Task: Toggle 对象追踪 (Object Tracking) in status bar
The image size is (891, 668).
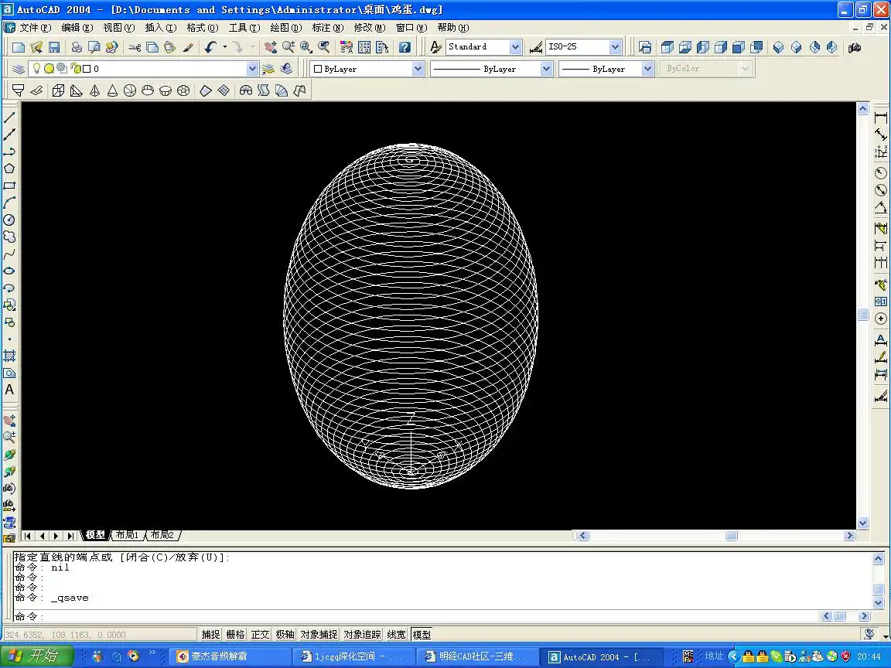Action: (363, 635)
